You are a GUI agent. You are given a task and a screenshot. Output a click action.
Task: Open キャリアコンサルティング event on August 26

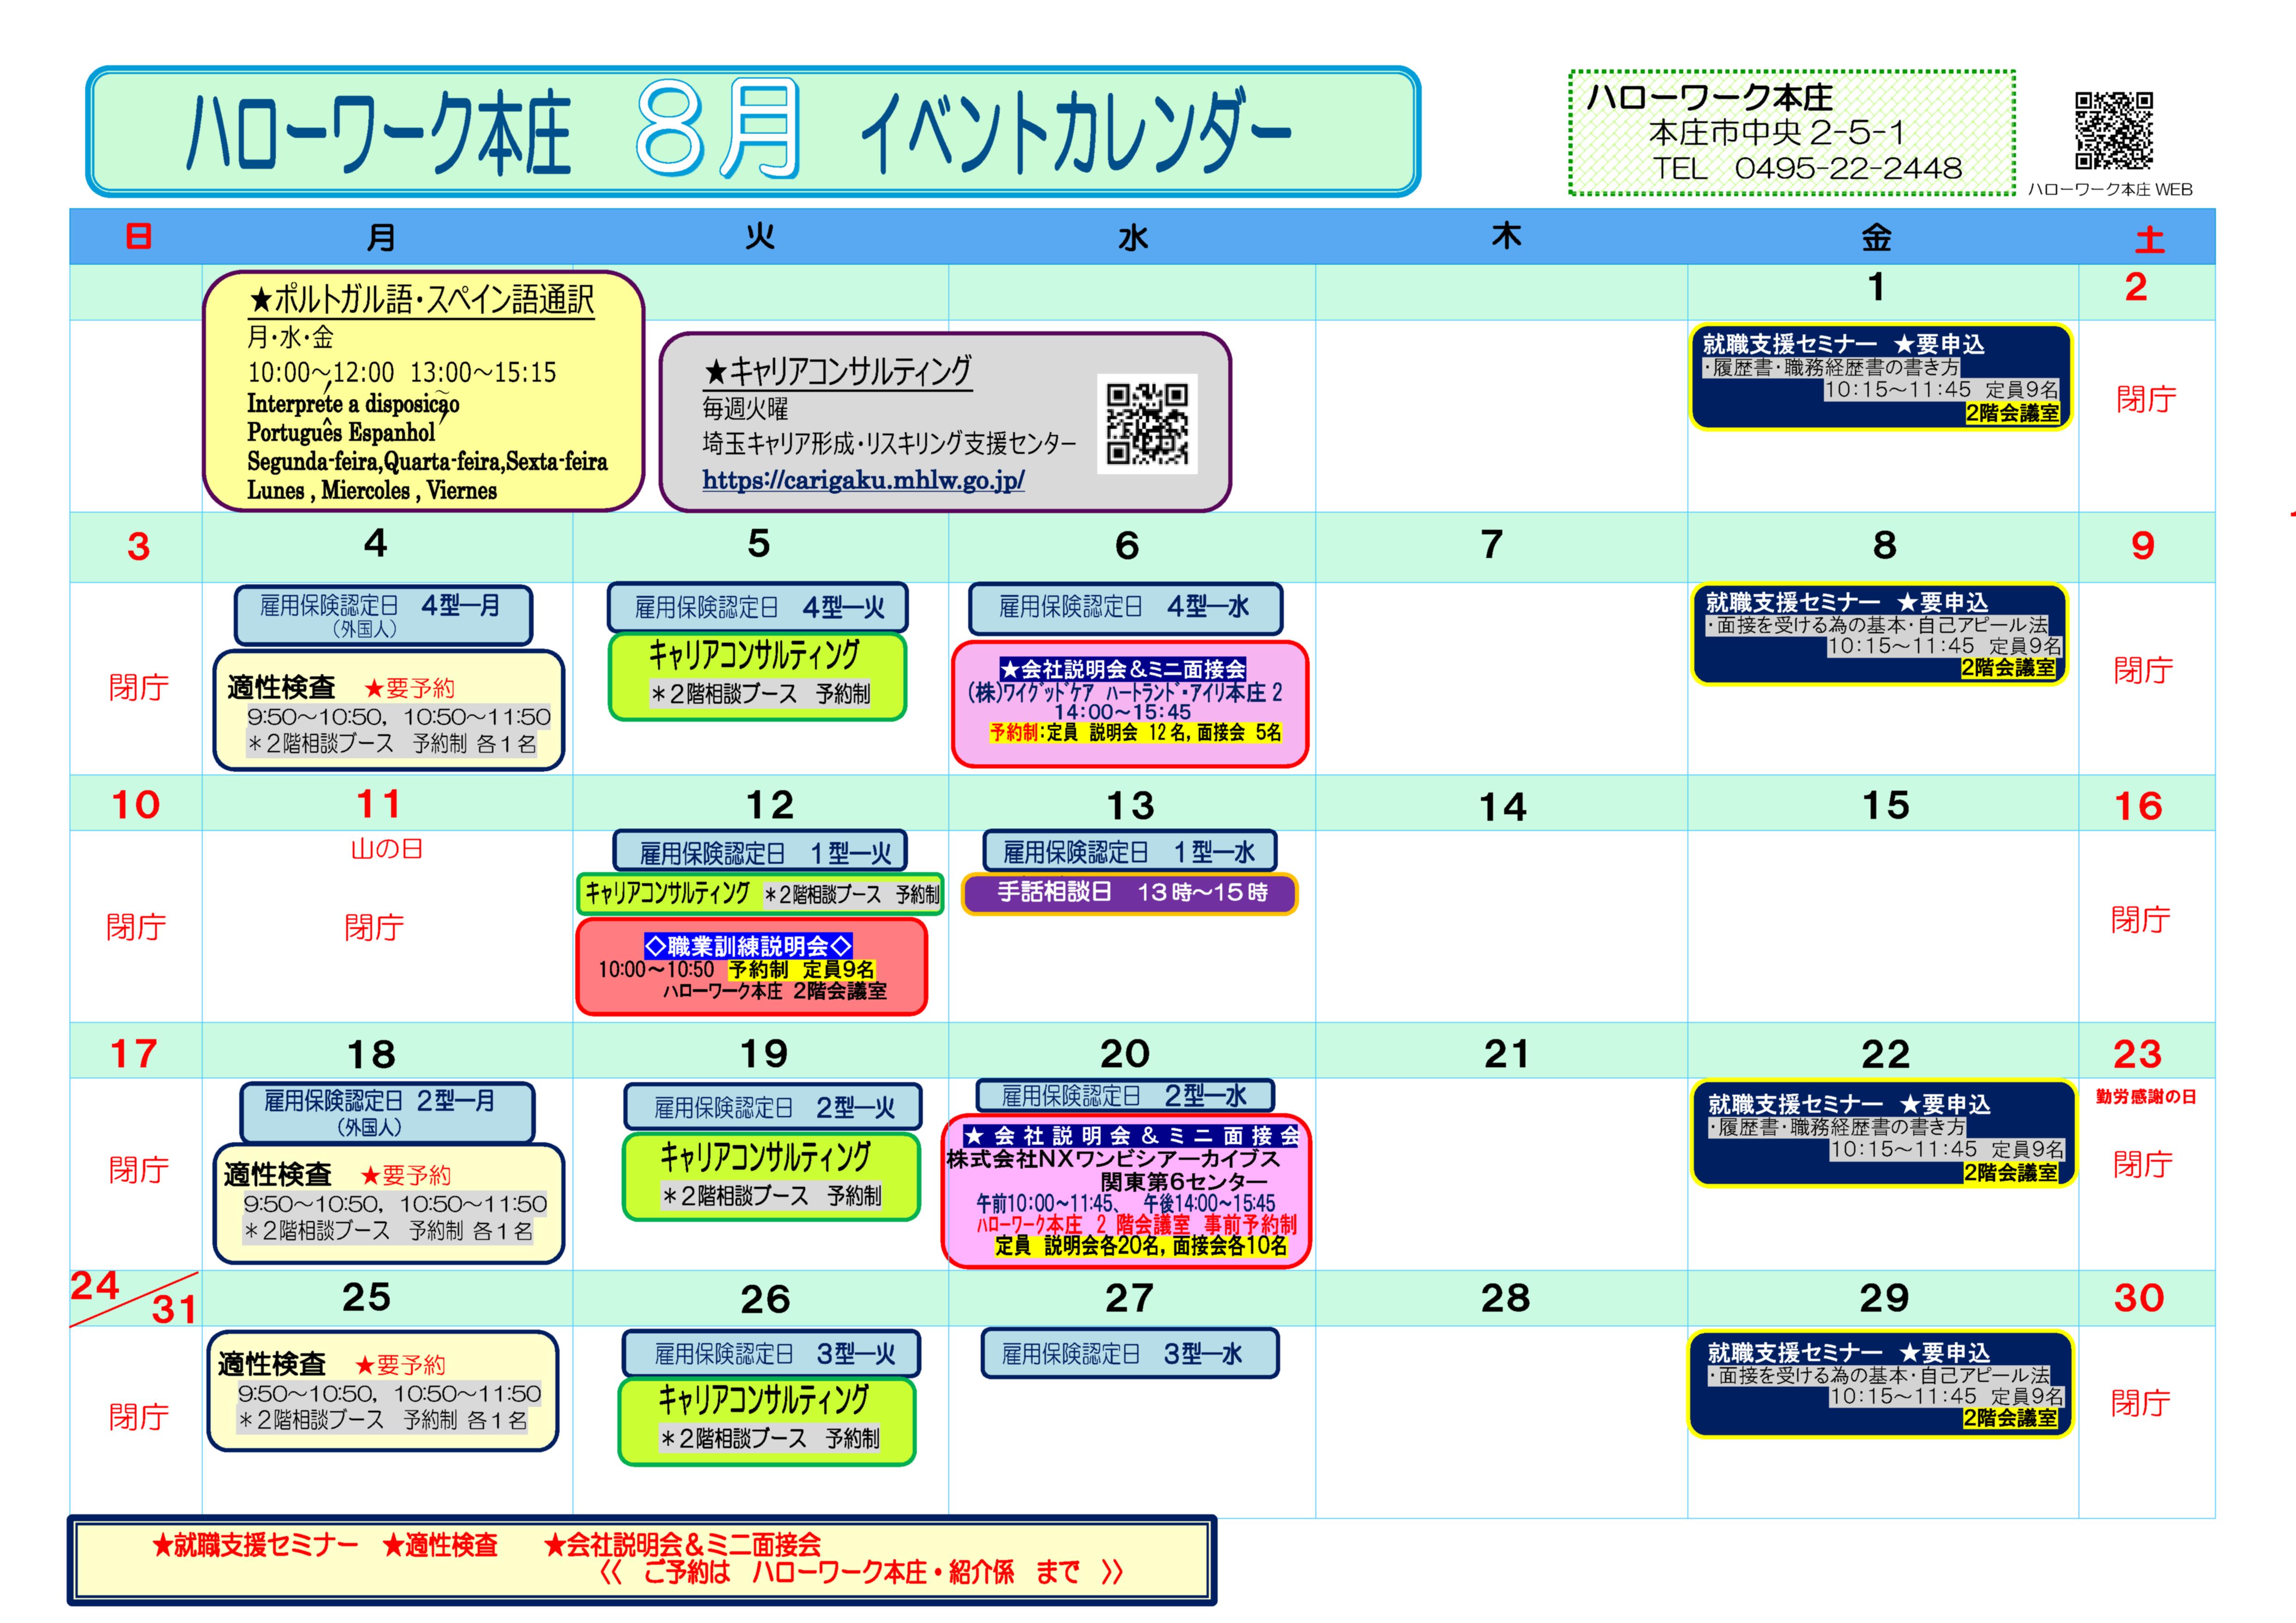click(x=767, y=1421)
